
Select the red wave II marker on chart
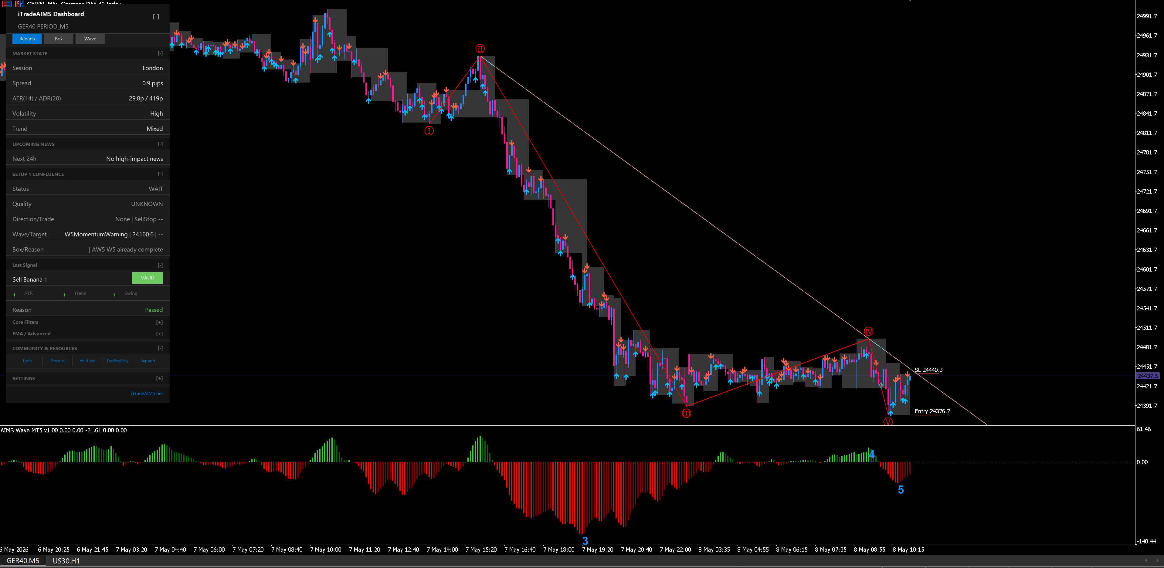coord(480,48)
